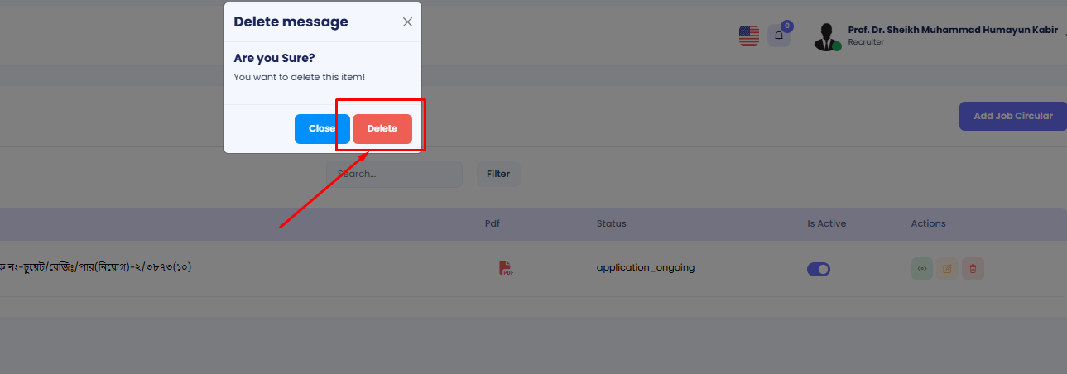Open the PDF file icon in the row
The image size is (1067, 374).
(x=506, y=268)
